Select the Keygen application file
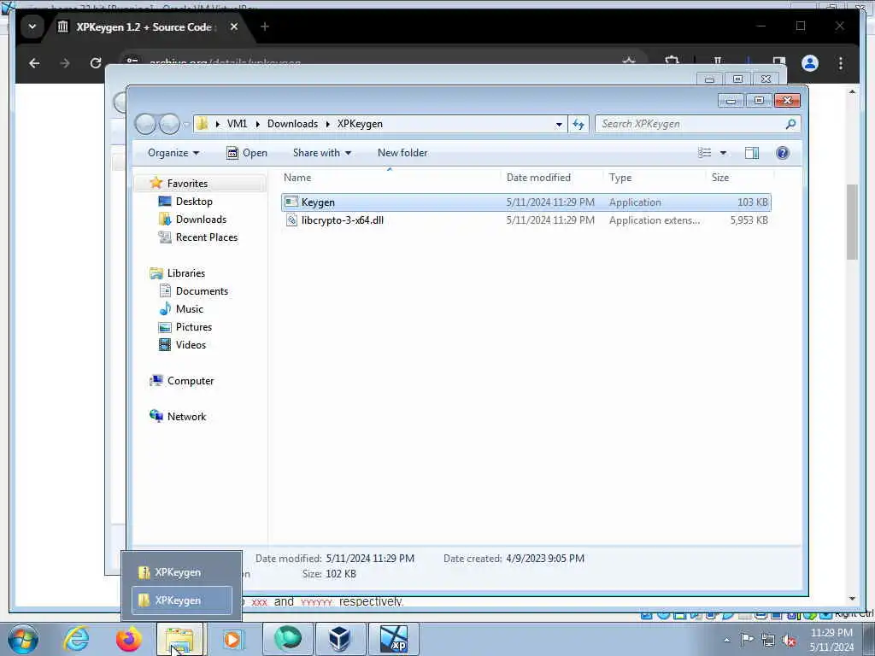Image resolution: width=875 pixels, height=656 pixels. click(x=526, y=202)
